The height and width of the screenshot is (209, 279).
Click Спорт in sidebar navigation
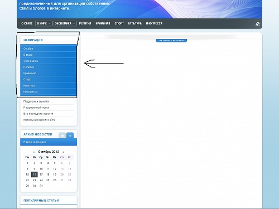tap(49, 79)
